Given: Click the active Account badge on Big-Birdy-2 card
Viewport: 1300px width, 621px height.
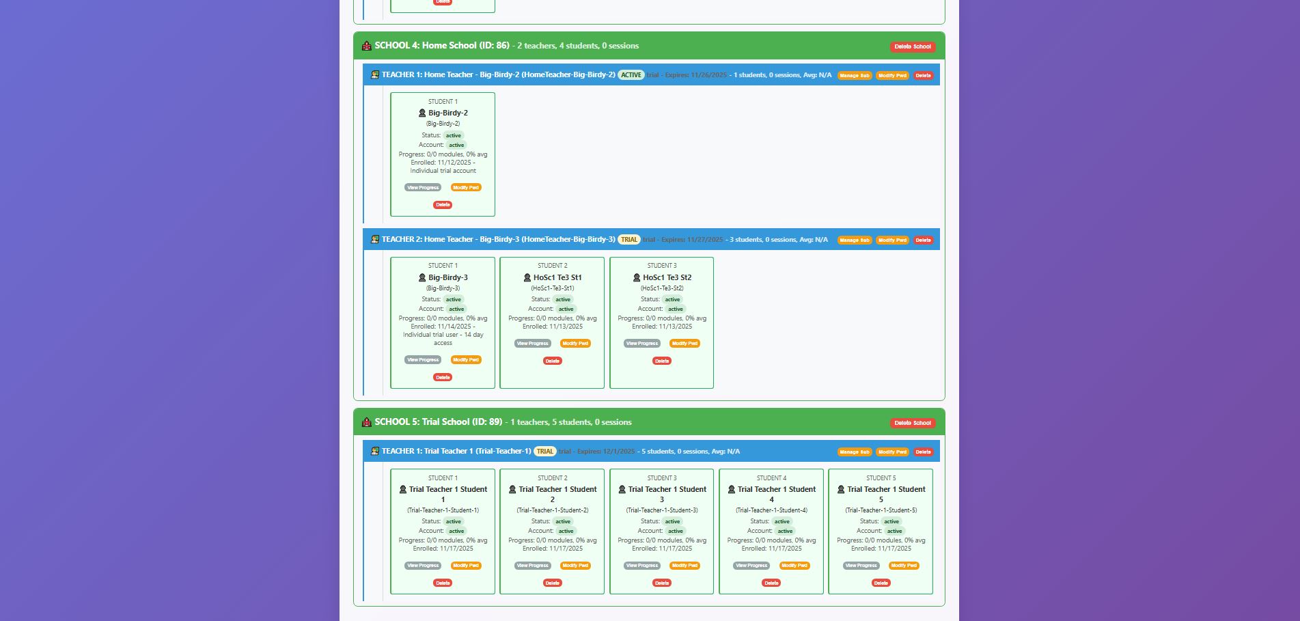Looking at the screenshot, I should [456, 145].
